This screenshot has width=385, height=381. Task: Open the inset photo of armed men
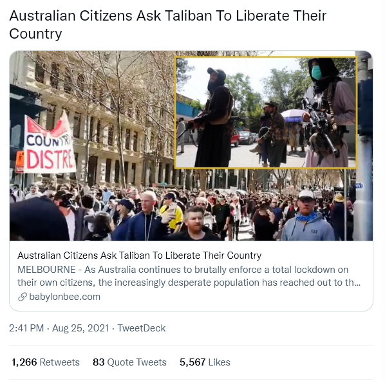click(x=266, y=113)
